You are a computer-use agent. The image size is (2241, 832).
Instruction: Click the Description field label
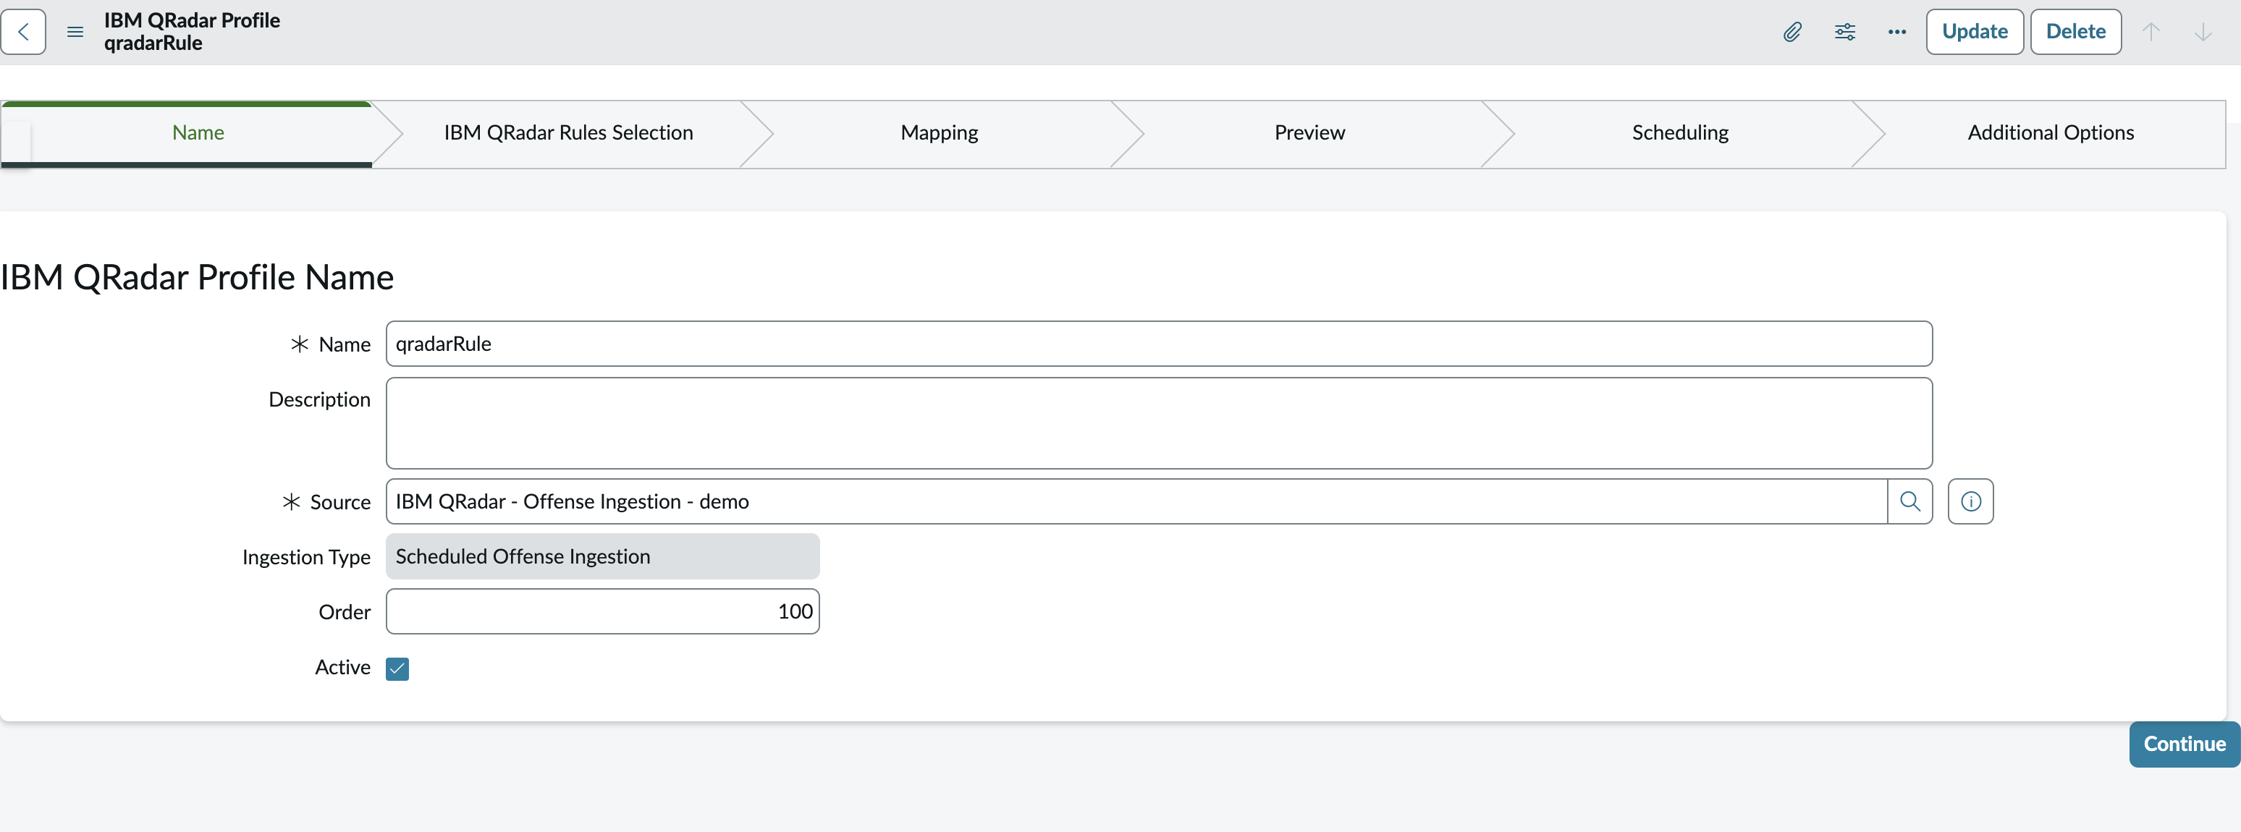(x=319, y=400)
